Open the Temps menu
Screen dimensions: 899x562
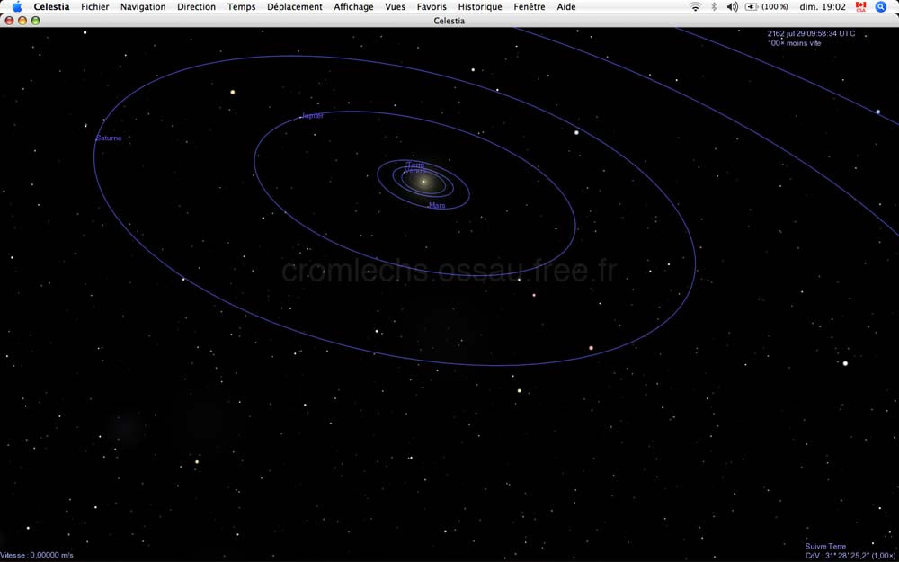pos(241,7)
